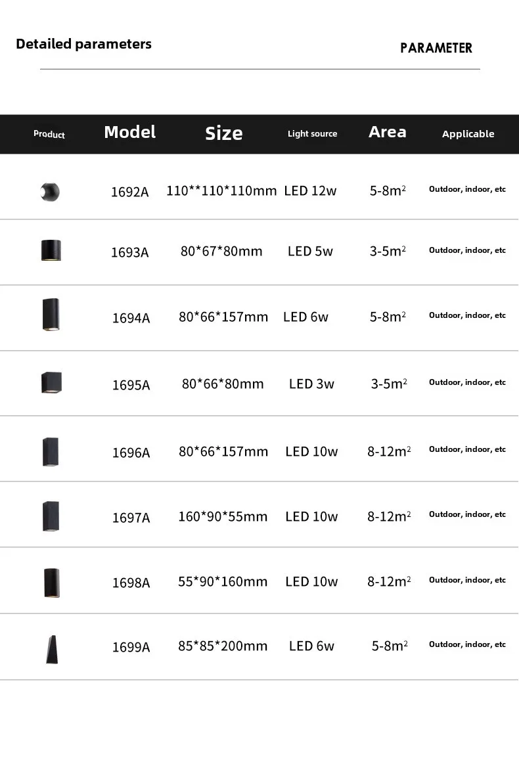The height and width of the screenshot is (783, 519).
Task: Select the 1695A cube lamp thumbnail
Action: pos(51,382)
